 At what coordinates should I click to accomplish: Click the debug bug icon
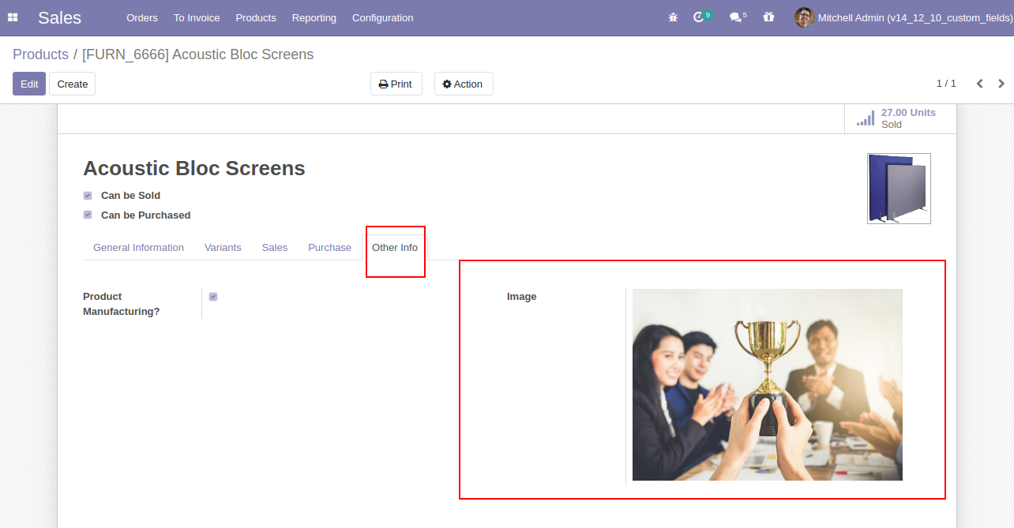tap(673, 17)
